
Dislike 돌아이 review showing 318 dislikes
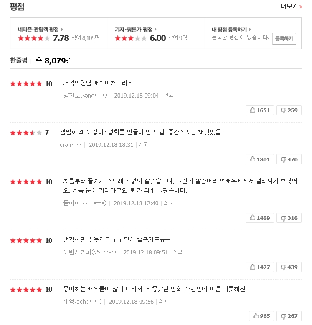289,218
